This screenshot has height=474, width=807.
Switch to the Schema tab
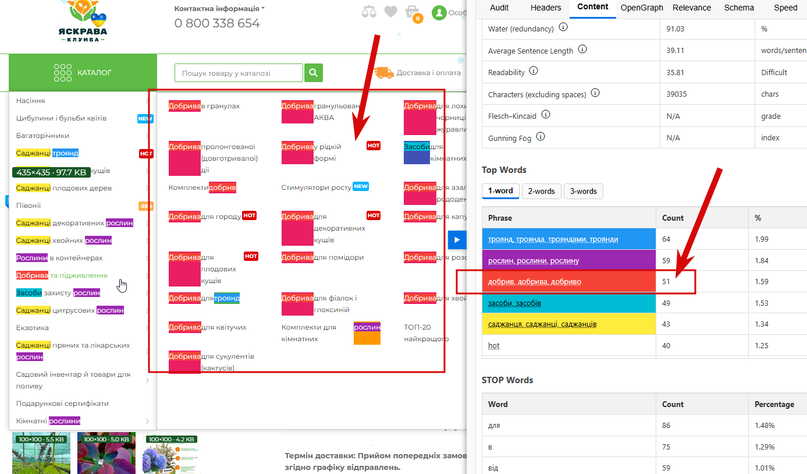[739, 8]
